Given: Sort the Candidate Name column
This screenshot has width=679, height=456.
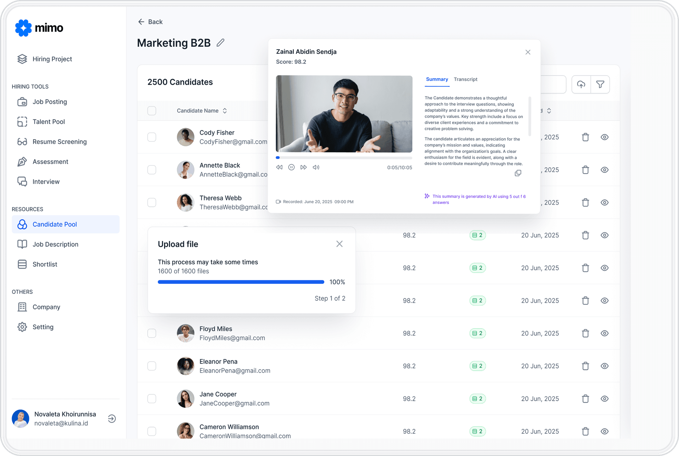Looking at the screenshot, I should (x=225, y=110).
